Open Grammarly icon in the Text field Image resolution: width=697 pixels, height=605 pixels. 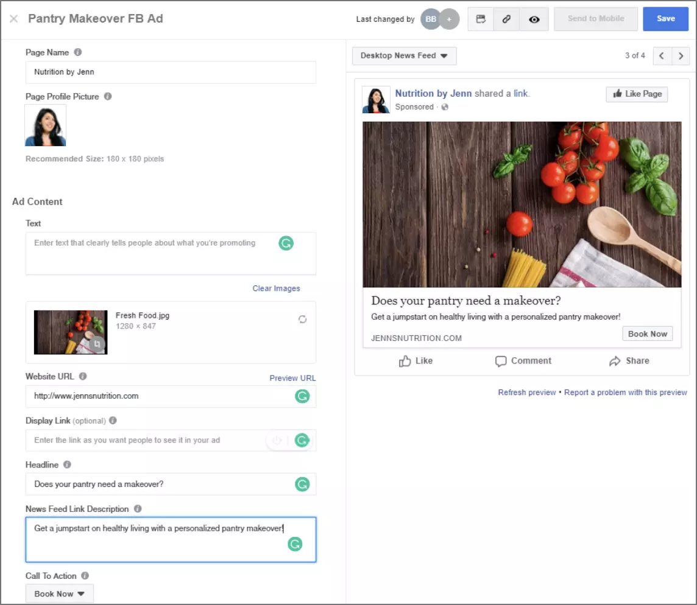(286, 243)
